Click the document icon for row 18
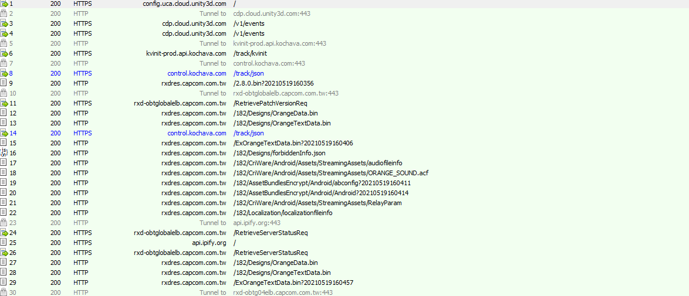 pyautogui.click(x=4, y=173)
